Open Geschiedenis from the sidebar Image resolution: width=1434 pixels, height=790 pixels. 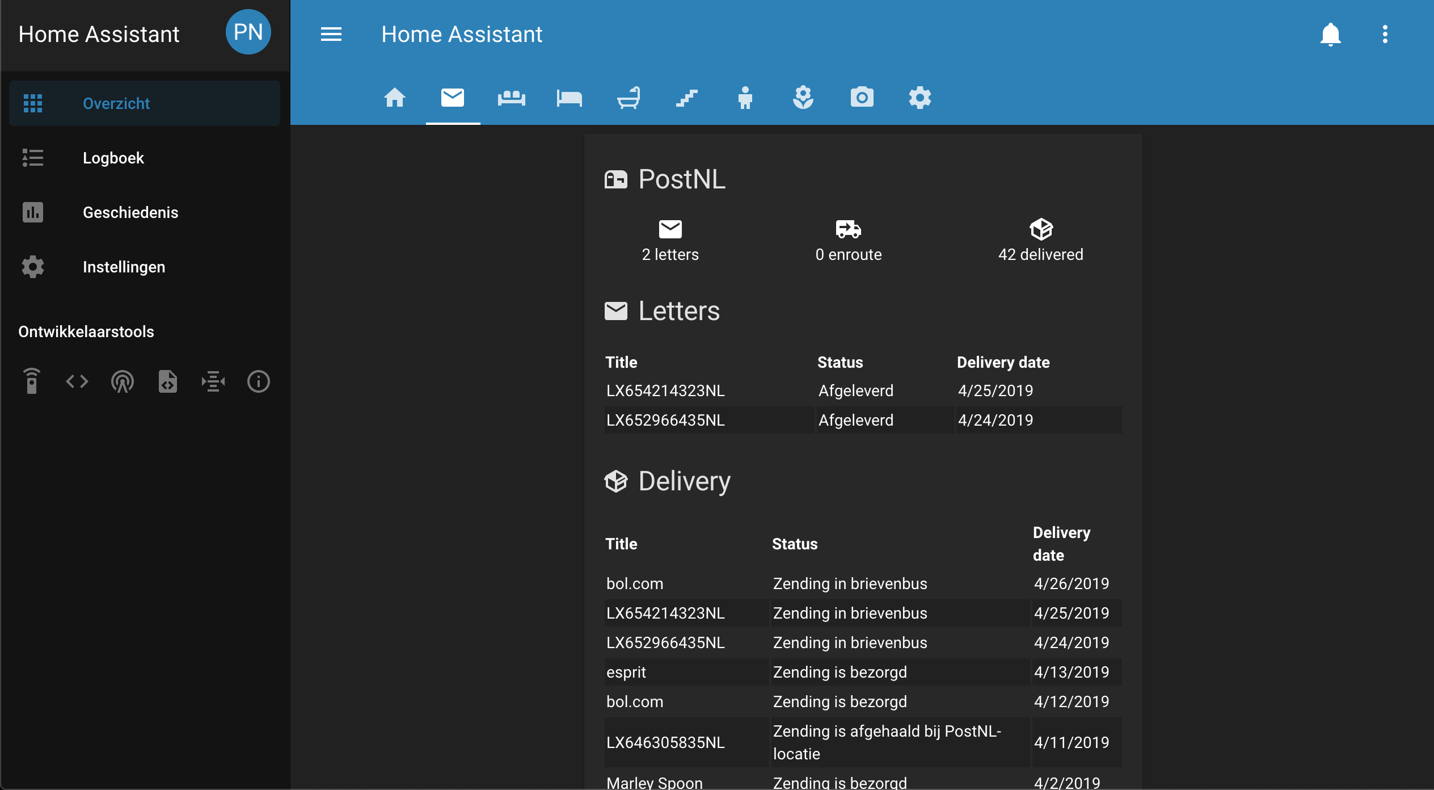point(145,212)
